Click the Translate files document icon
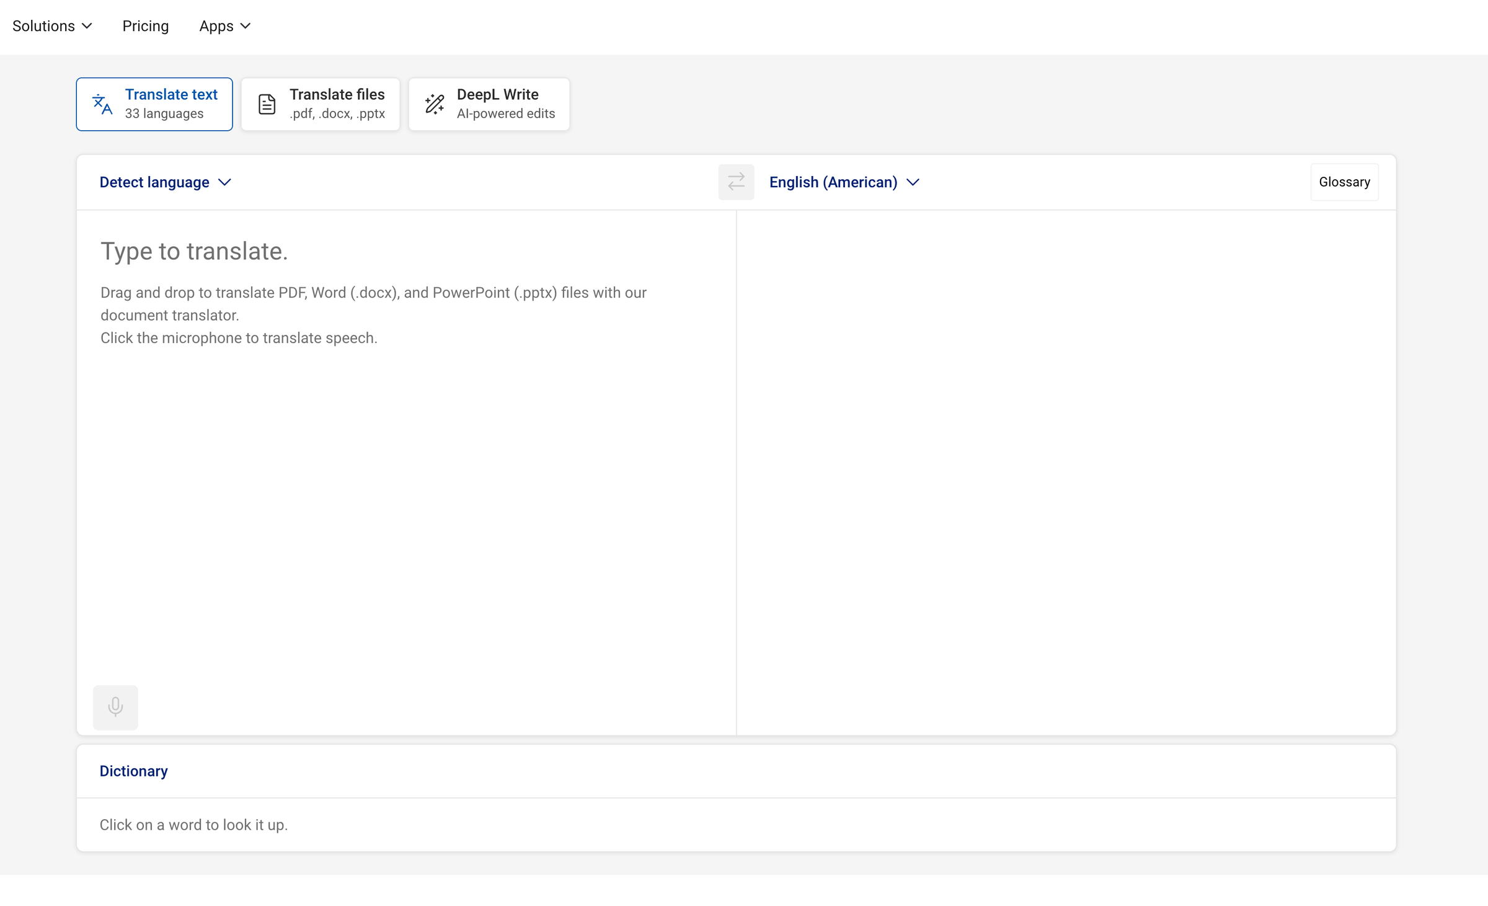 (x=268, y=104)
